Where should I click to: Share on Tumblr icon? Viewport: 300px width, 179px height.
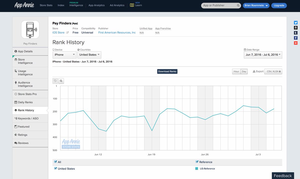click(x=295, y=33)
